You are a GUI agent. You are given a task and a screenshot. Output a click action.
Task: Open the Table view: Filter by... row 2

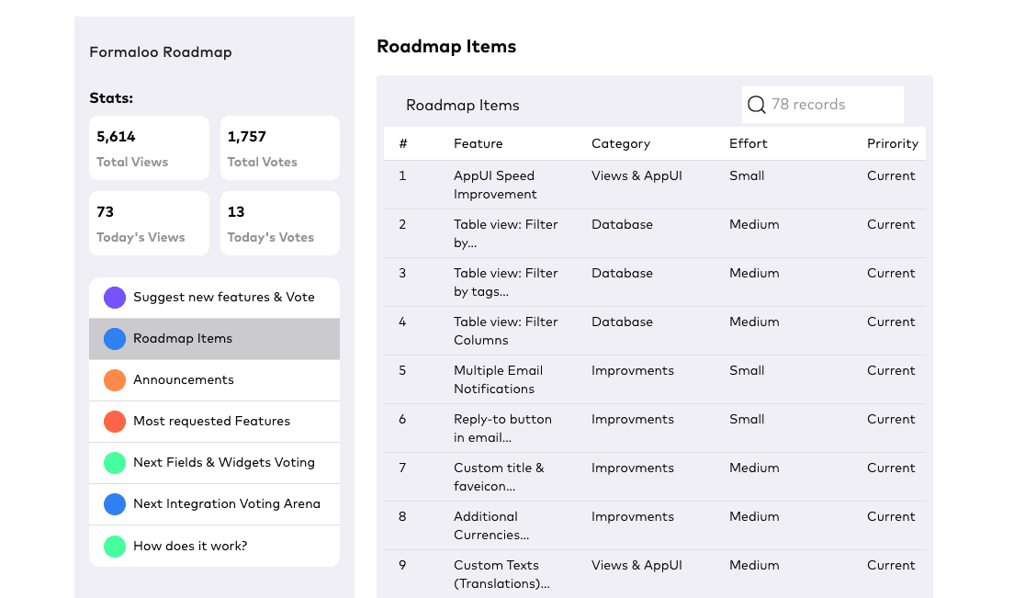[x=654, y=233]
